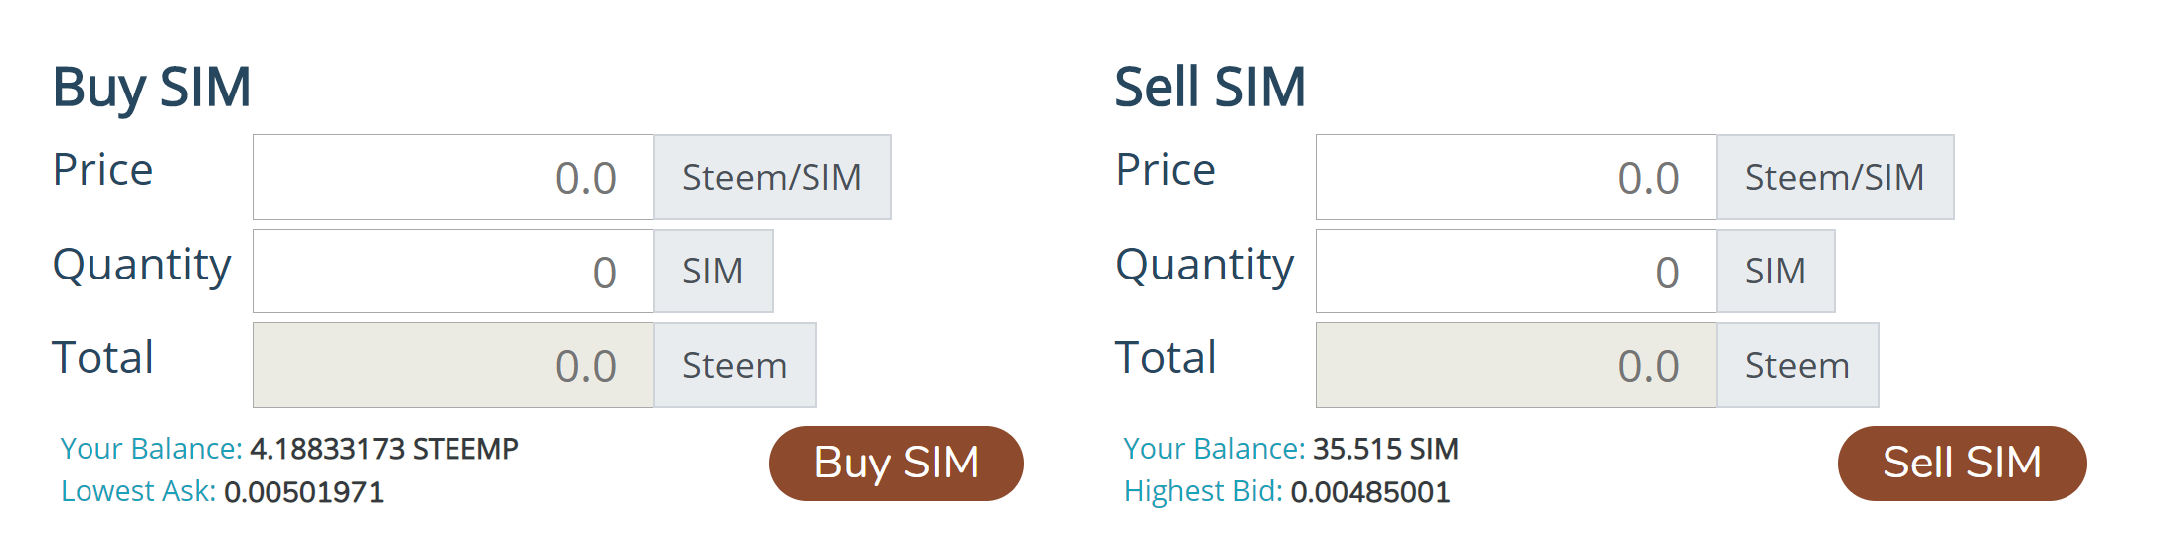Click the Total field in Sell SIM form

[x=1516, y=365]
